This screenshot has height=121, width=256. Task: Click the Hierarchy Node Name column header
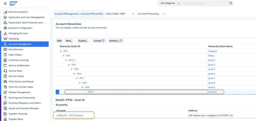220,46
